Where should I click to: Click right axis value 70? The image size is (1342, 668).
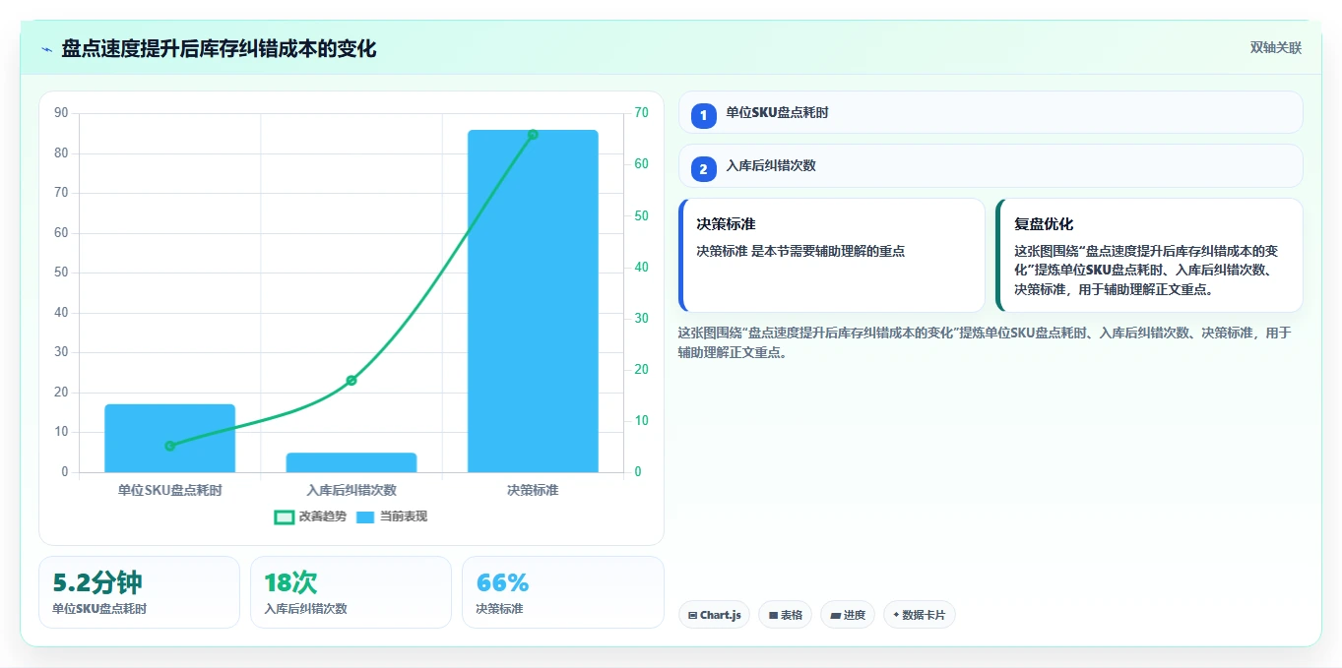pyautogui.click(x=641, y=113)
